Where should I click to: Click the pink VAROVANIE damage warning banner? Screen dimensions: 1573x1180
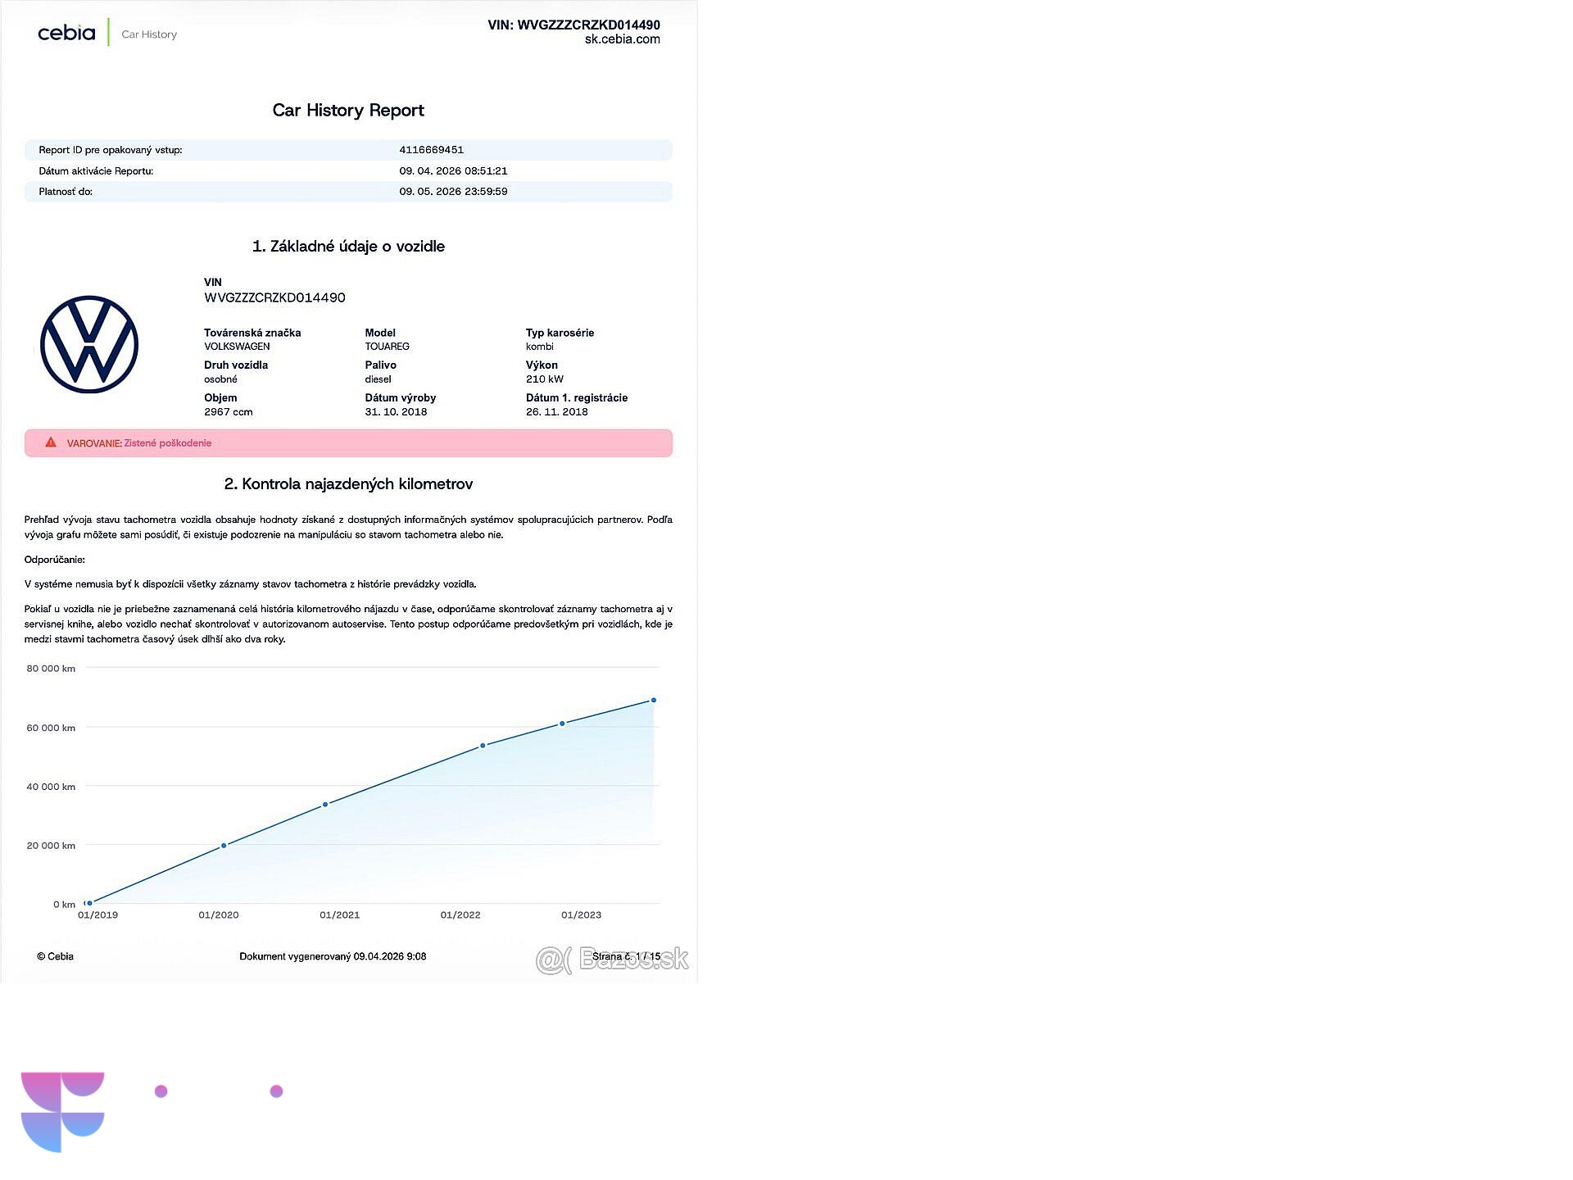(x=348, y=443)
